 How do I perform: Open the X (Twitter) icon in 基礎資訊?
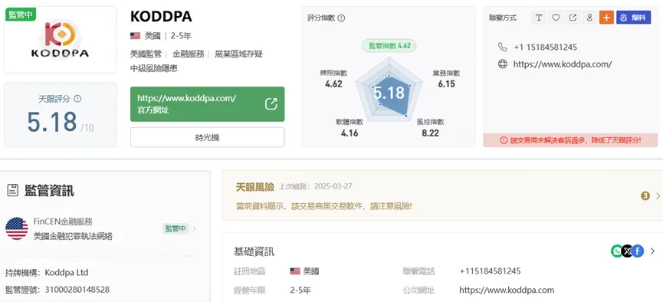(627, 251)
